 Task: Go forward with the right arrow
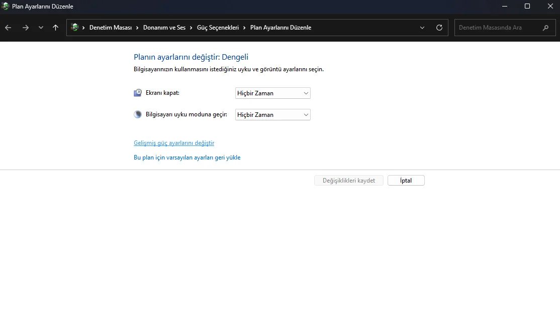25,28
